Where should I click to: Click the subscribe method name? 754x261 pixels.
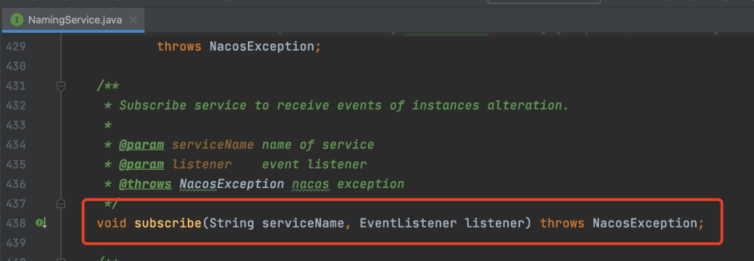pos(168,223)
